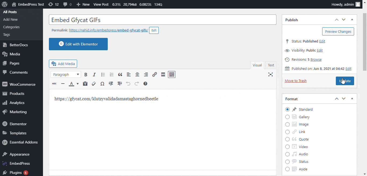Open comments bubble in admin bar
This screenshot has width=367, height=176.
[x=67, y=4]
